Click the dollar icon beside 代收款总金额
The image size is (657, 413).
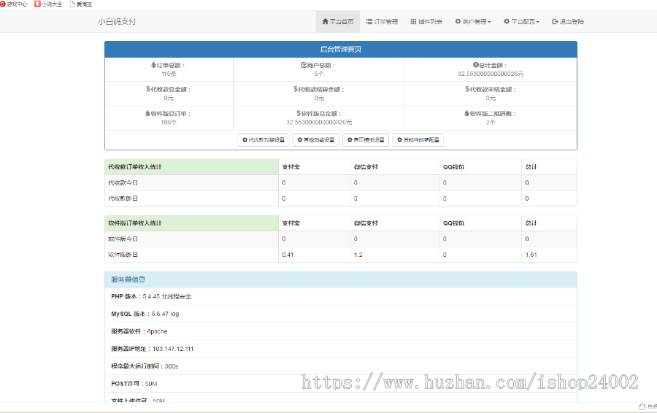click(x=147, y=90)
